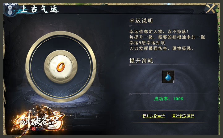The height and width of the screenshot is (138, 223).
Task: Select the orange luck ring in the dial center
Action: coord(61,67)
